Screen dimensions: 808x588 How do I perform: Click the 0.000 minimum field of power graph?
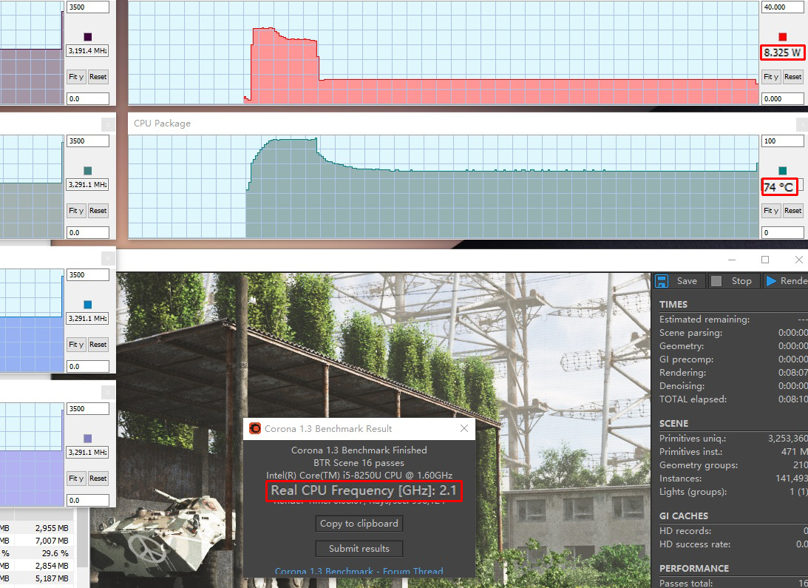click(782, 98)
